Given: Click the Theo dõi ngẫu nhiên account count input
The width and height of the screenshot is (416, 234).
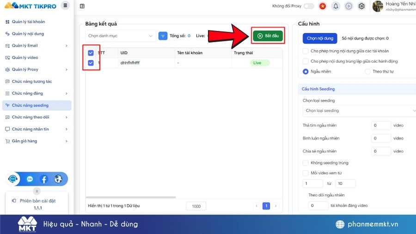Looking at the screenshot, I should (318, 206).
